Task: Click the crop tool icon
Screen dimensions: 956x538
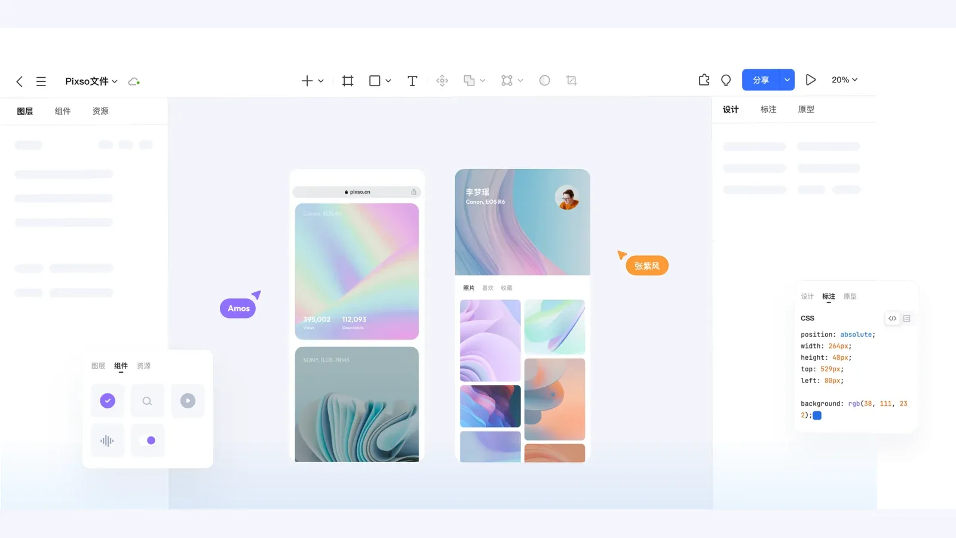Action: pyautogui.click(x=572, y=80)
